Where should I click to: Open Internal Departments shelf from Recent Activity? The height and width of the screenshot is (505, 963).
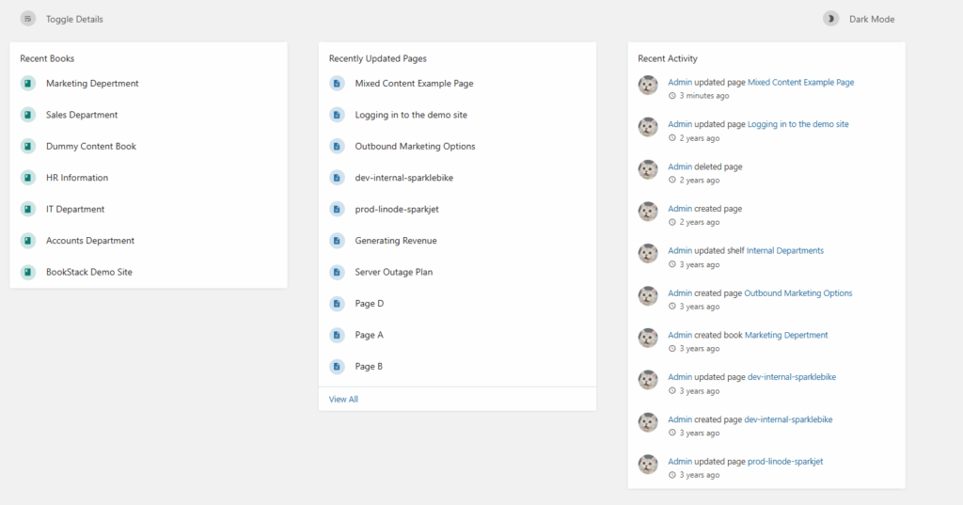click(784, 251)
